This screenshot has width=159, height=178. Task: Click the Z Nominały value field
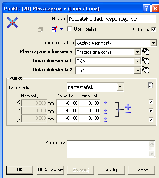[x=34, y=119]
